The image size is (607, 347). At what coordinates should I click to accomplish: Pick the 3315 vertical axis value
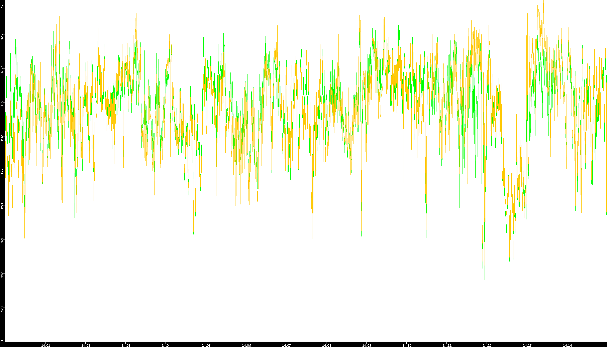tap(2, 105)
